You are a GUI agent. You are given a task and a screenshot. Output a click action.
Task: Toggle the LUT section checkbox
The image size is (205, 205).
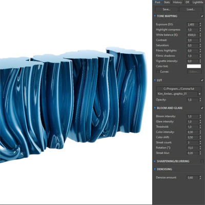coord(202,80)
